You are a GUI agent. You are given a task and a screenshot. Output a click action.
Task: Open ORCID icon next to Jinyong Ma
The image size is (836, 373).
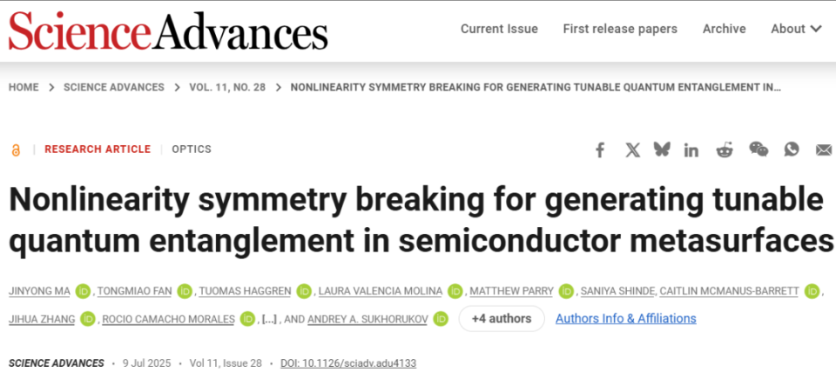click(x=84, y=291)
